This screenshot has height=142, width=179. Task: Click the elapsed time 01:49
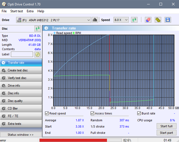click(x=167, y=141)
